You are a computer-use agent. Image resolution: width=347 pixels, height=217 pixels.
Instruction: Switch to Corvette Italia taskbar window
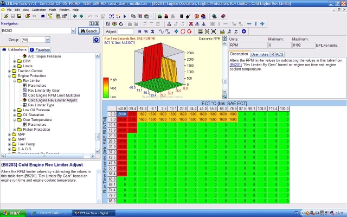pos(50,213)
